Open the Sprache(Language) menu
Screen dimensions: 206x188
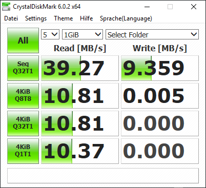pyautogui.click(x=126, y=18)
